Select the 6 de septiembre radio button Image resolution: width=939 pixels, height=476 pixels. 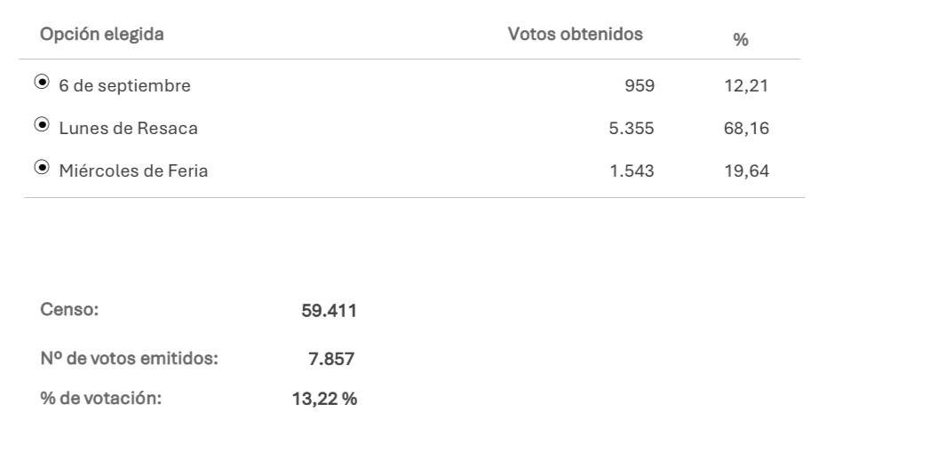42,82
